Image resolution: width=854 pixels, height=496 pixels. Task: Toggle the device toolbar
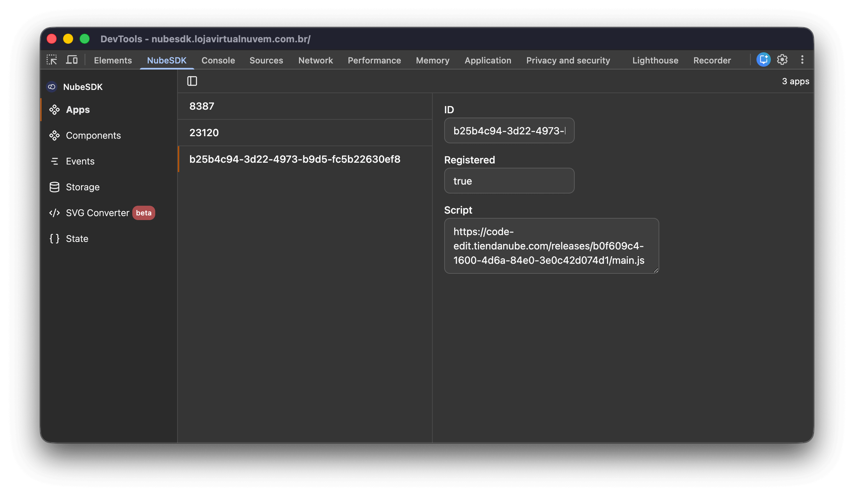pos(72,59)
